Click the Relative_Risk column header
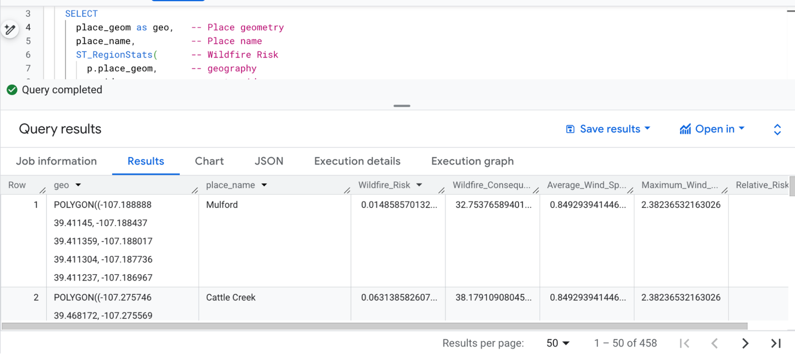This screenshot has width=795, height=354. pyautogui.click(x=762, y=185)
